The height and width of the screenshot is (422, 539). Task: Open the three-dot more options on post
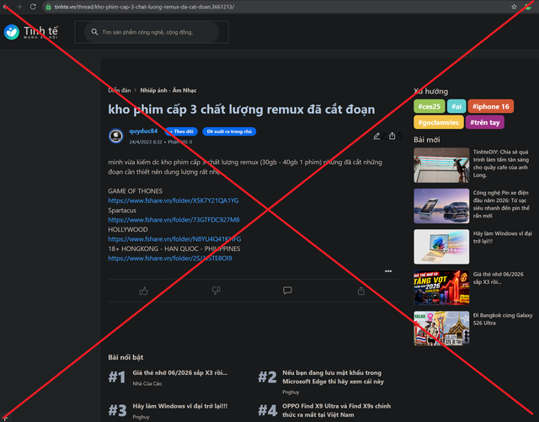point(388,271)
